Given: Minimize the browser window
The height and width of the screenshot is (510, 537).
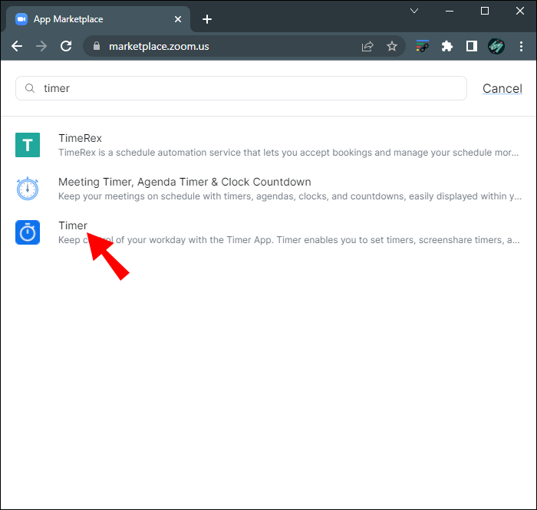Looking at the screenshot, I should point(450,11).
